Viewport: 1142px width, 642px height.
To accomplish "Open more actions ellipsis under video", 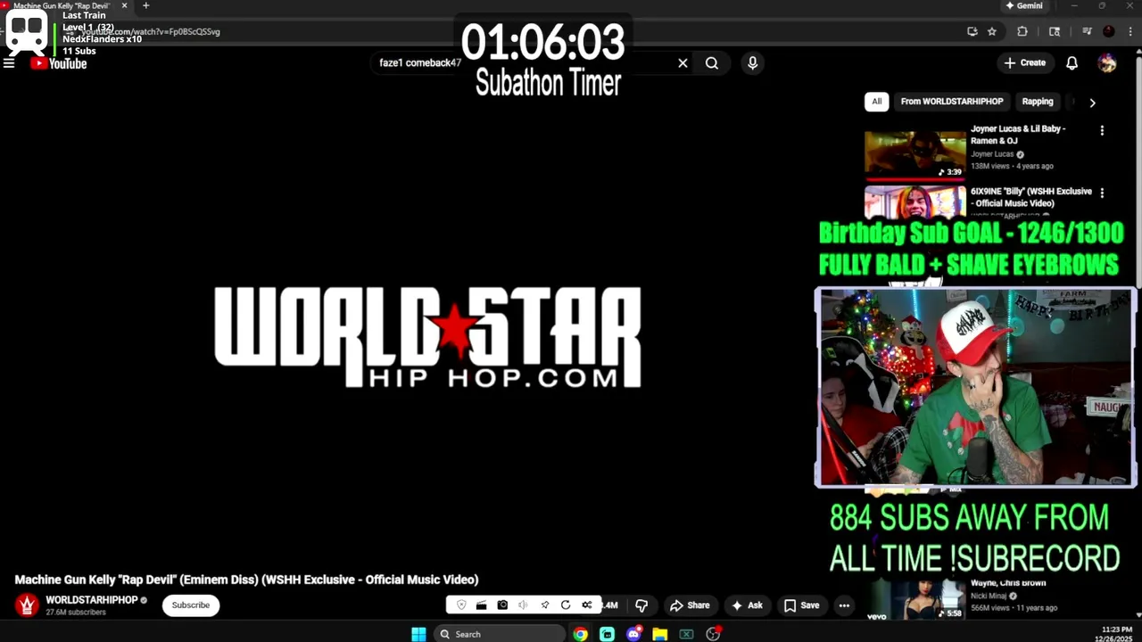I will [x=844, y=605].
